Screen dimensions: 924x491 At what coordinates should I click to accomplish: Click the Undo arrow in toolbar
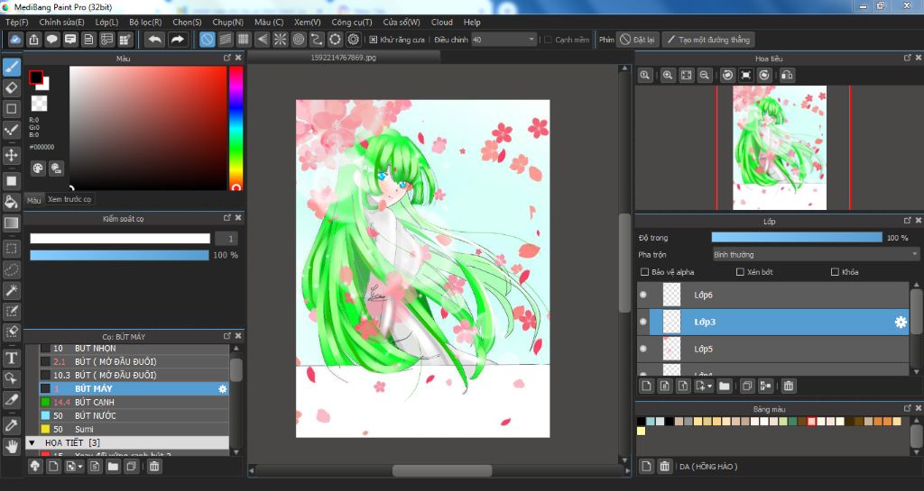click(x=155, y=40)
